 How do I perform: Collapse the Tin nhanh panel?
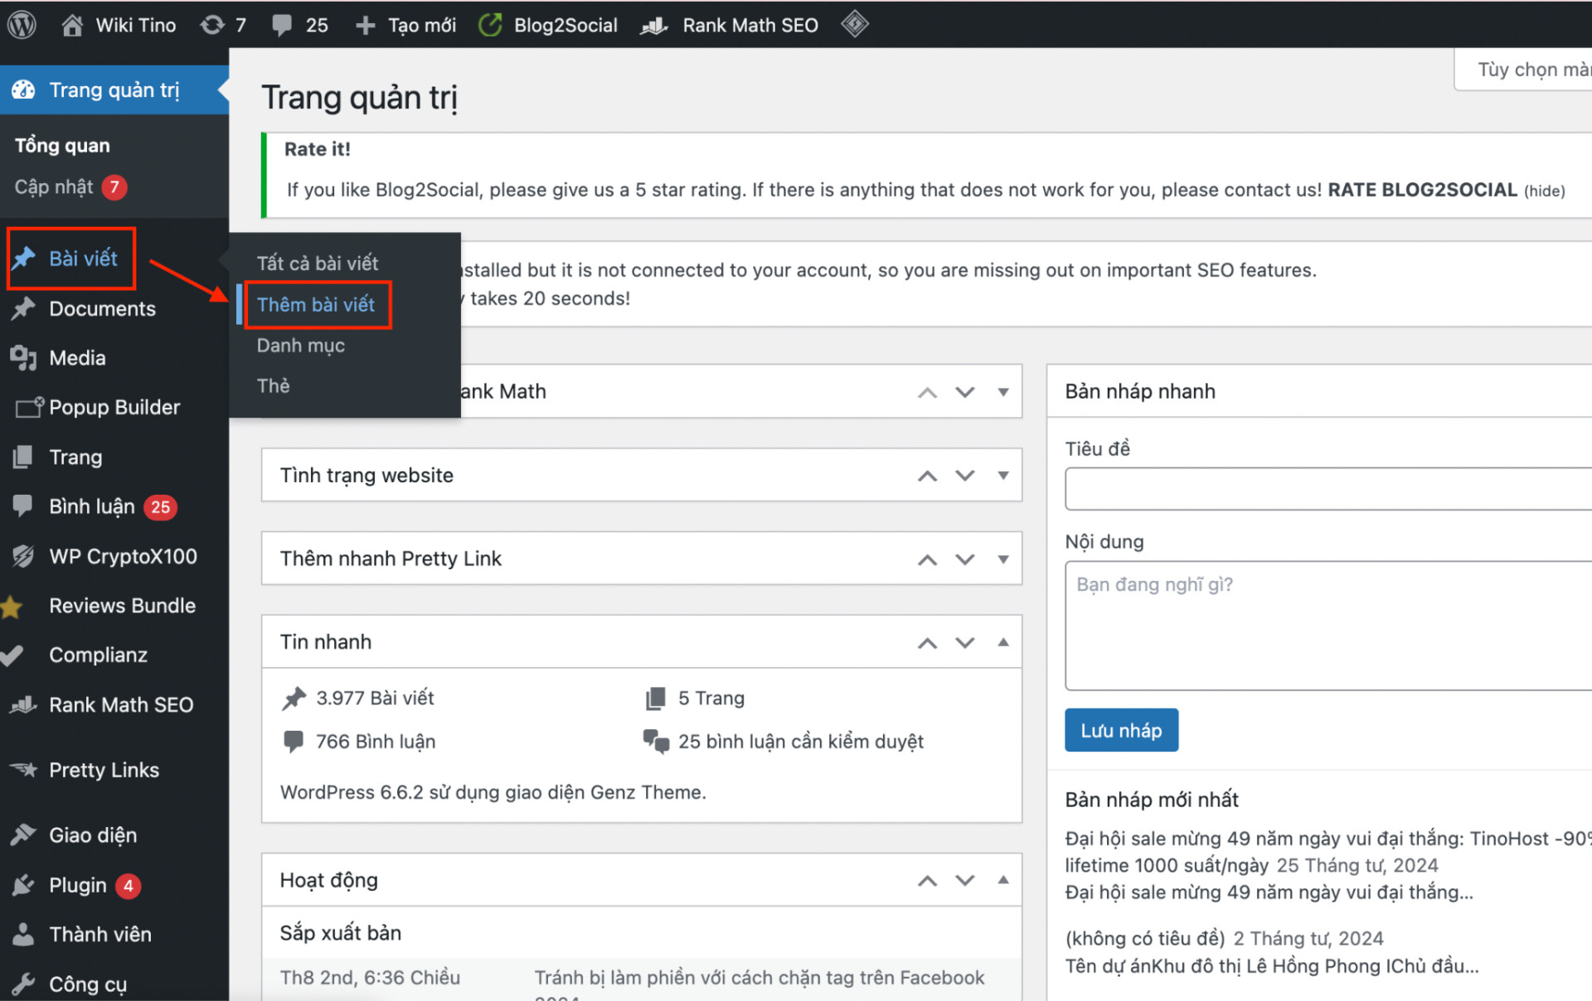[x=1003, y=642]
